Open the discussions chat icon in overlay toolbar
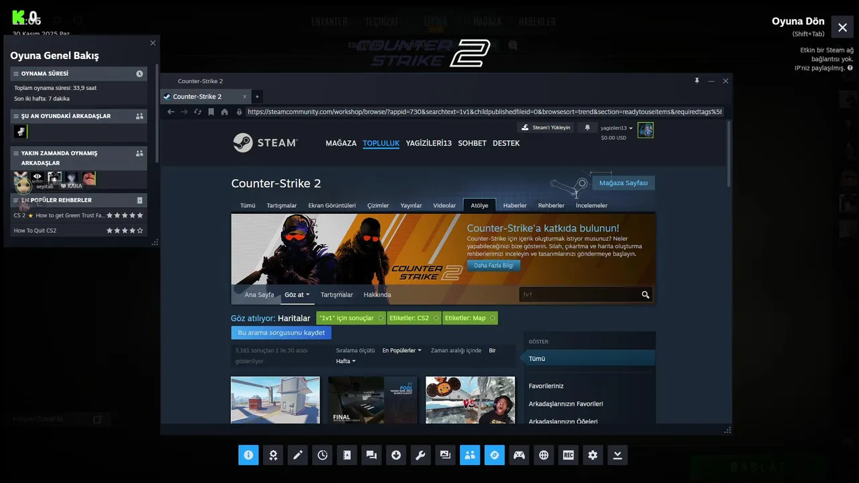Screen dimensions: 859x483 click(371, 455)
